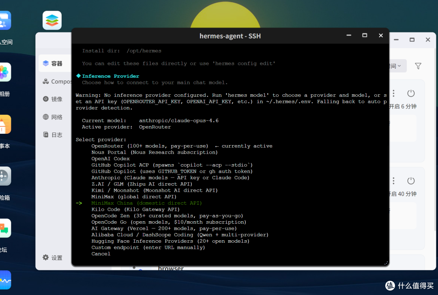438x295 pixels.
Task: Select Anthropic Claude models option
Action: [x=170, y=178]
